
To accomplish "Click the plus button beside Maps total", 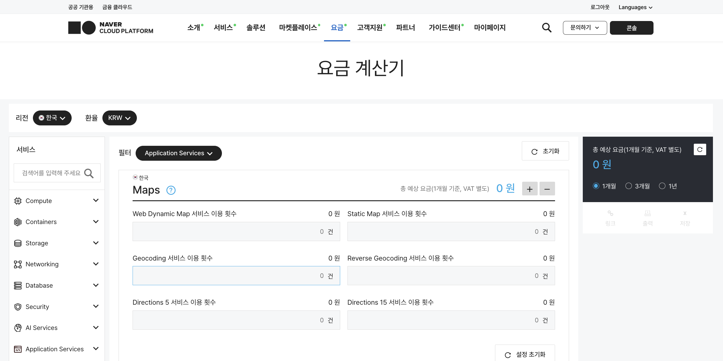I will tap(529, 189).
